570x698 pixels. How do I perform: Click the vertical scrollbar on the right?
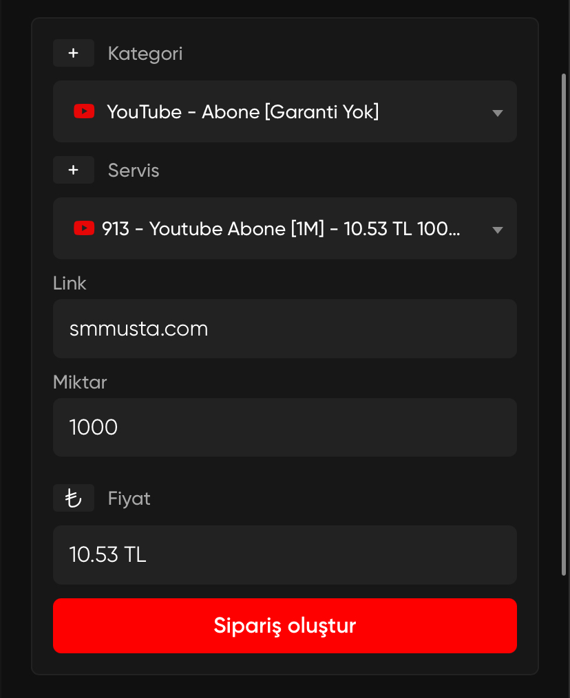point(563,325)
